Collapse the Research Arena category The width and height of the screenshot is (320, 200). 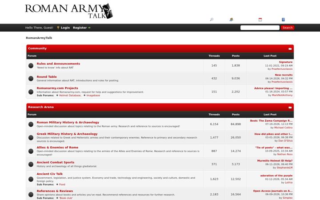290,108
